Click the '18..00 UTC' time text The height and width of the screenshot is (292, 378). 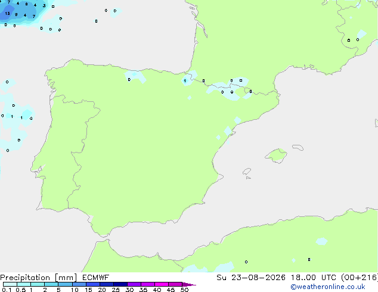(314, 278)
